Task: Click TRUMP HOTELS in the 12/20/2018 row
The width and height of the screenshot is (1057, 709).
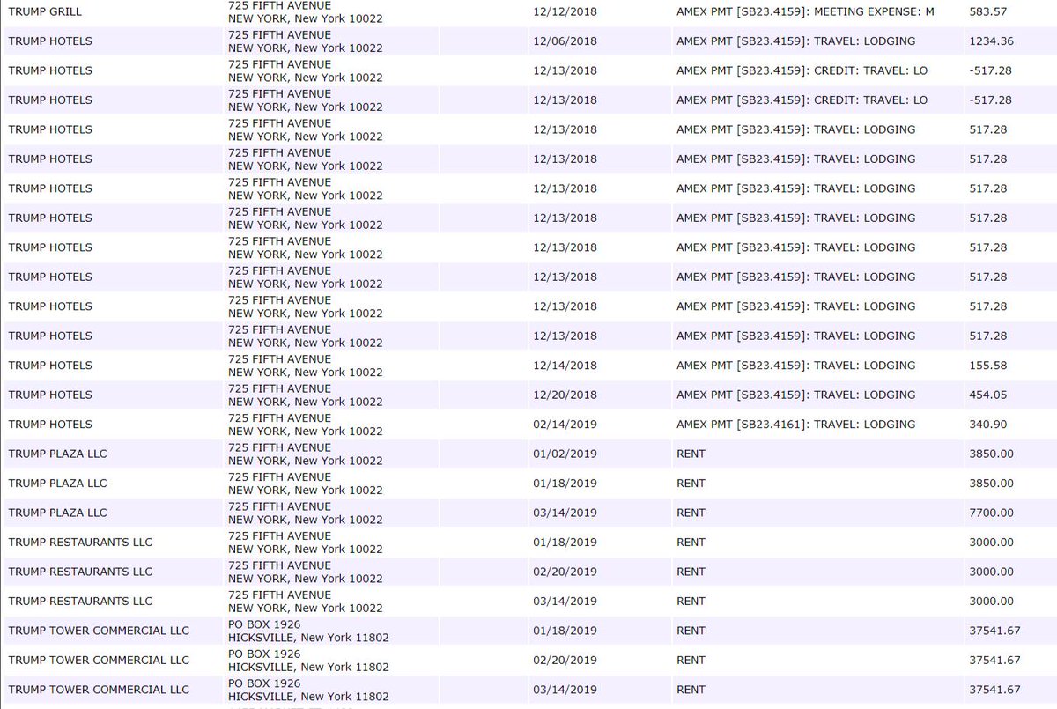Action: tap(50, 395)
